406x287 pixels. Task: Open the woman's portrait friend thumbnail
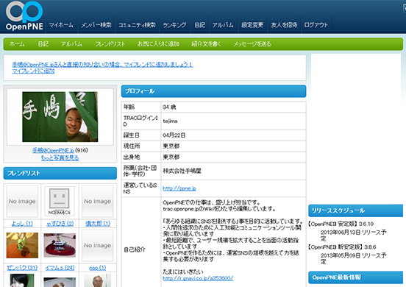22,280
